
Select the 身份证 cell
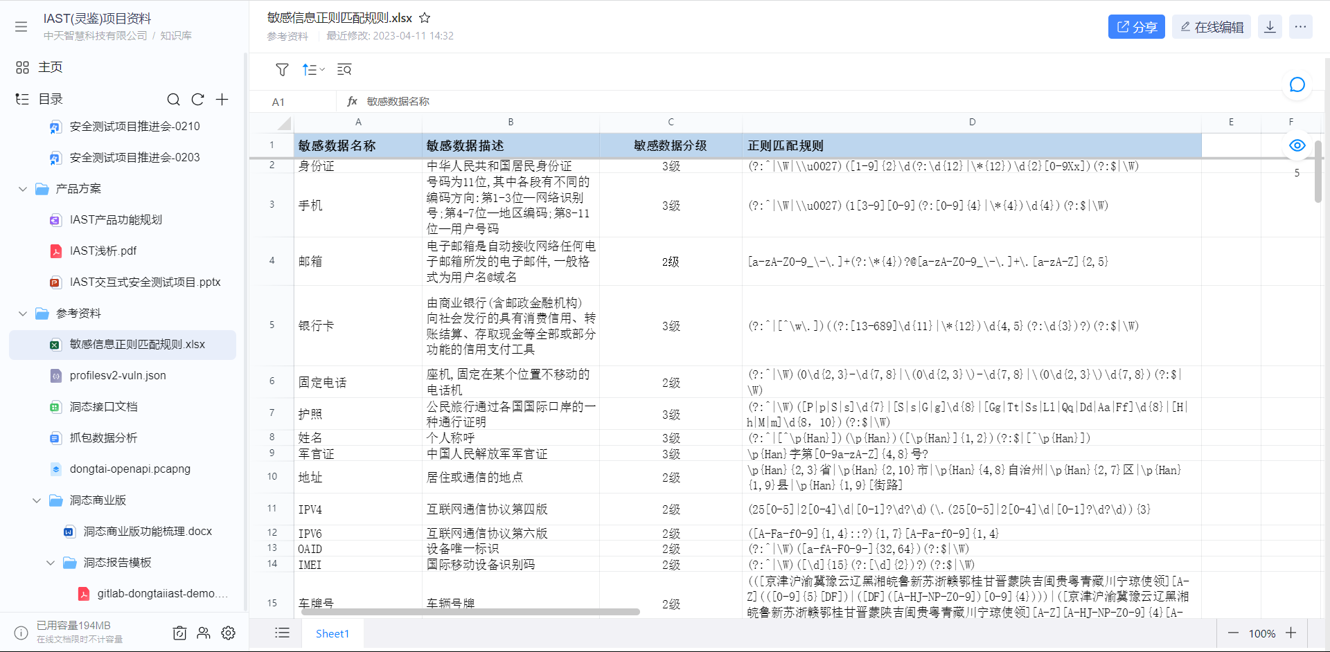click(x=358, y=166)
